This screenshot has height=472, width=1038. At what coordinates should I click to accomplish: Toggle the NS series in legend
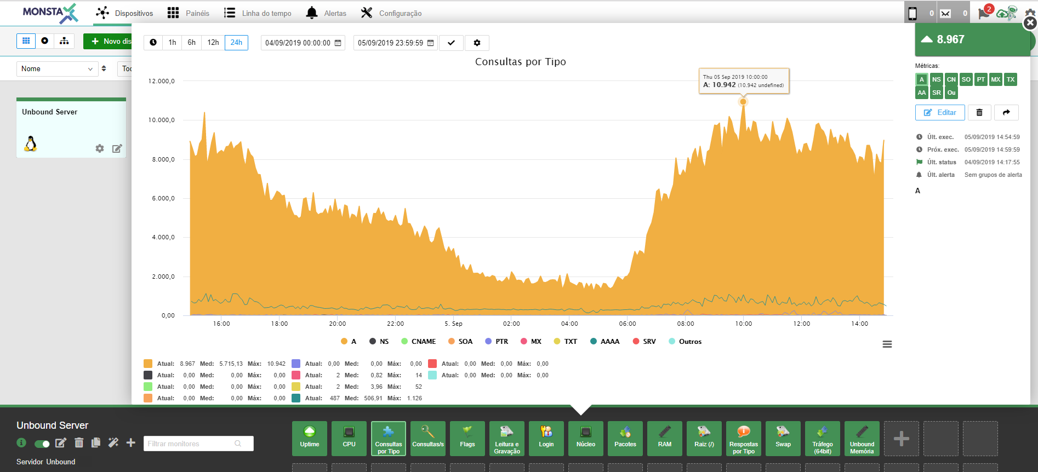click(x=379, y=341)
